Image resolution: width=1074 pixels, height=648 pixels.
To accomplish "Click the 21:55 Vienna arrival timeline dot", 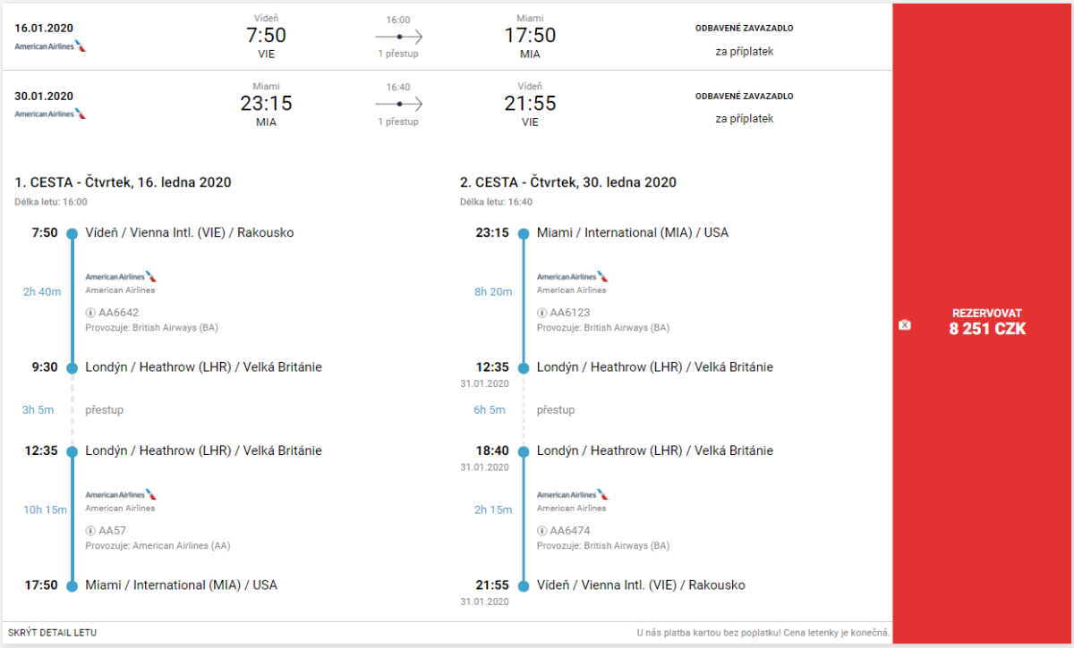I will click(x=524, y=586).
